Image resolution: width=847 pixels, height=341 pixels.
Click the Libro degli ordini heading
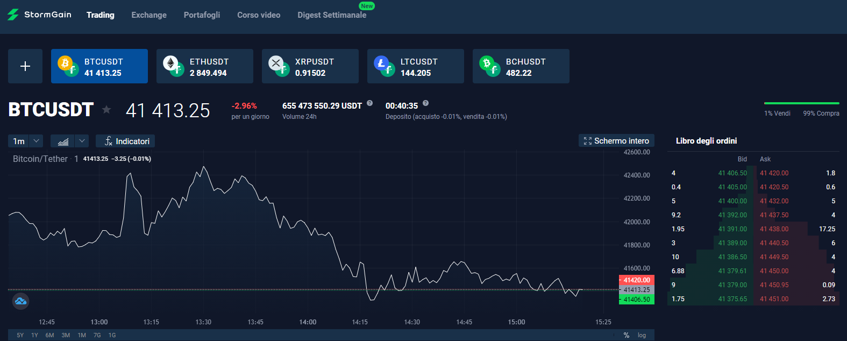(x=706, y=141)
